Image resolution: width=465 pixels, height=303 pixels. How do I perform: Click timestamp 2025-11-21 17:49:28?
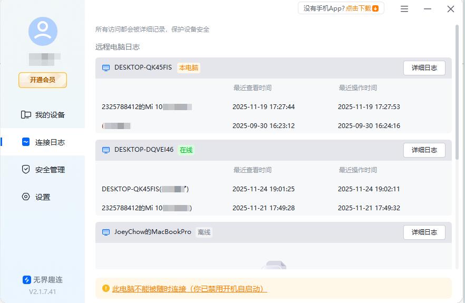[x=264, y=208]
